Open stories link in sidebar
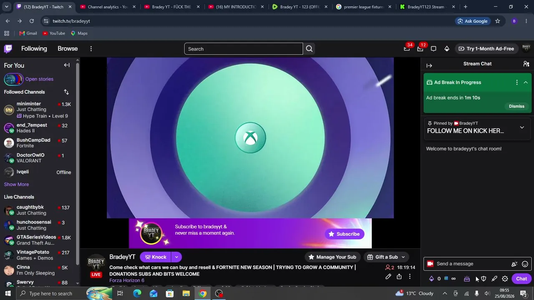 [x=39, y=79]
